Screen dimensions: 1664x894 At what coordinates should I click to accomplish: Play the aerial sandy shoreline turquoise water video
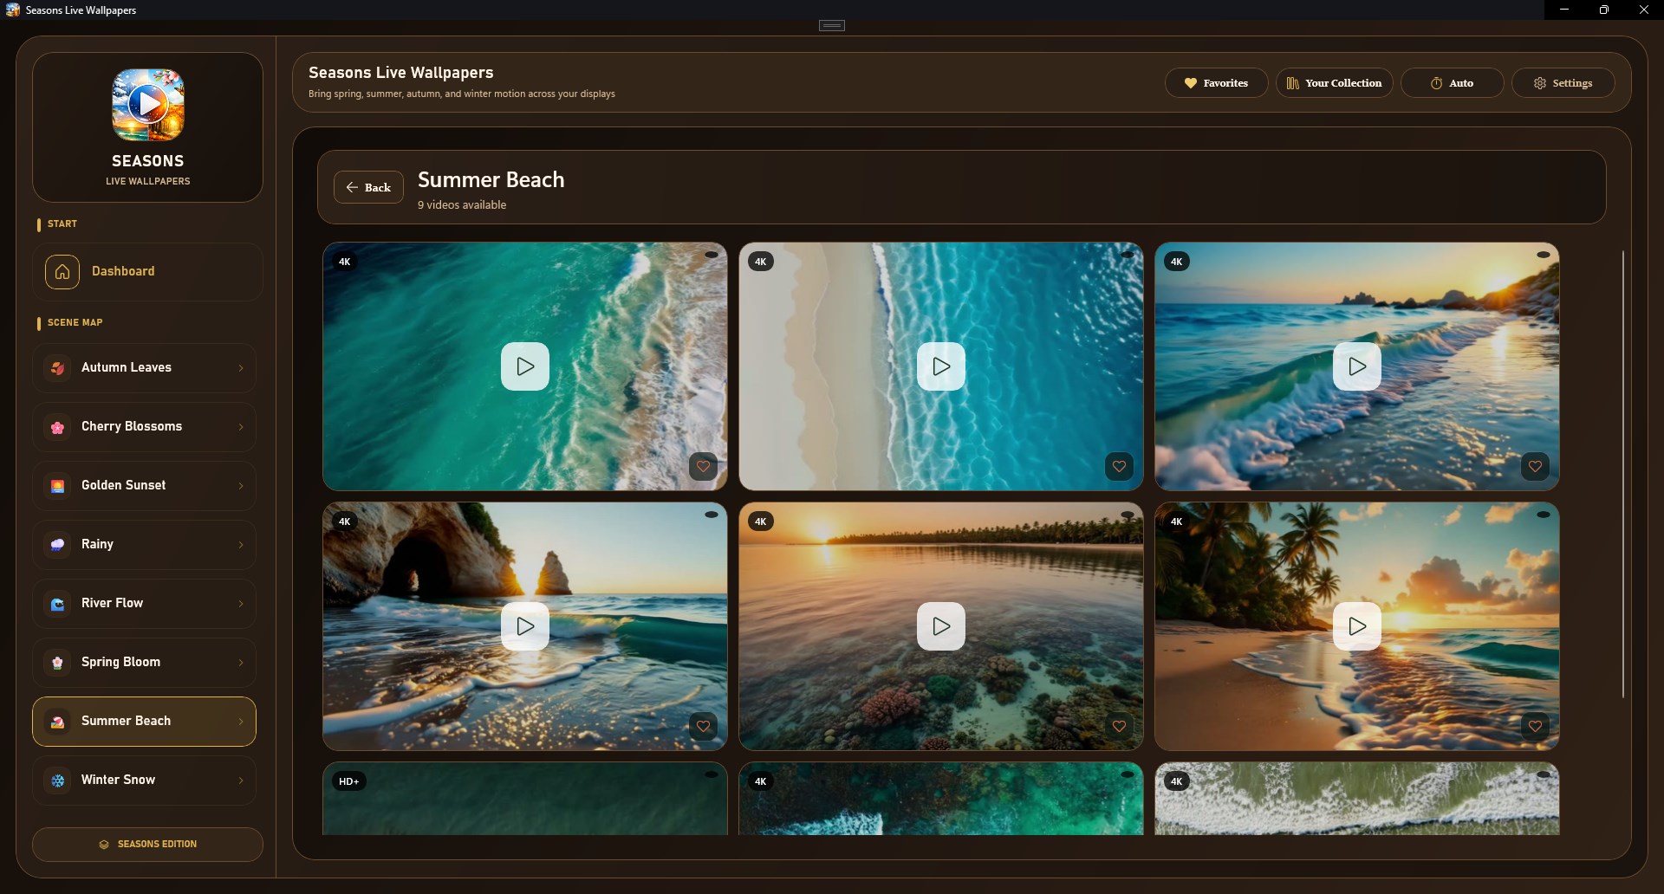[941, 366]
